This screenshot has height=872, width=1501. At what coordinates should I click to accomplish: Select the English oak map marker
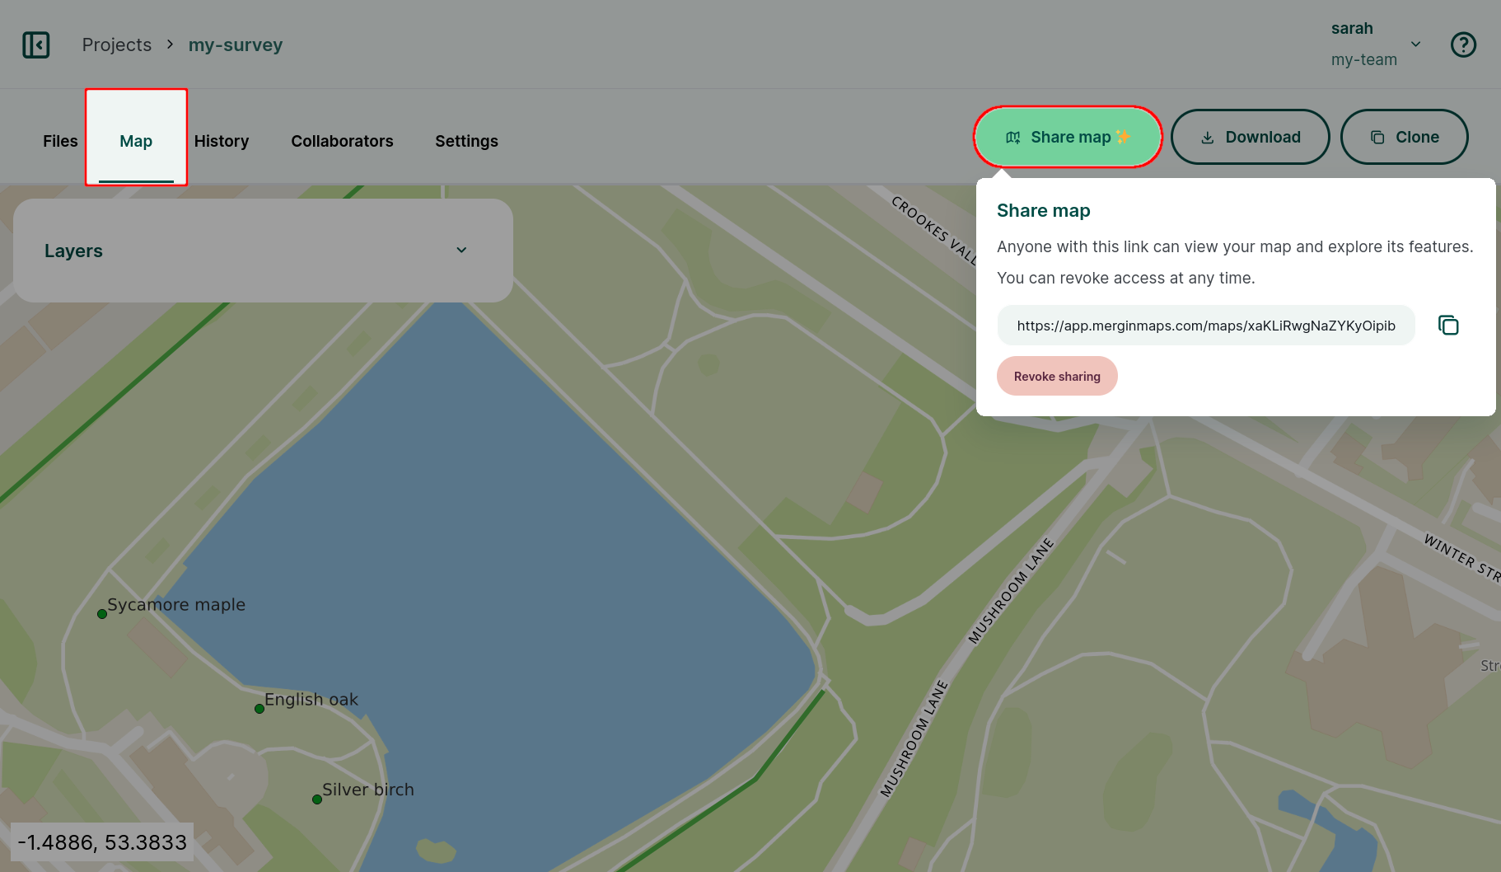point(260,708)
